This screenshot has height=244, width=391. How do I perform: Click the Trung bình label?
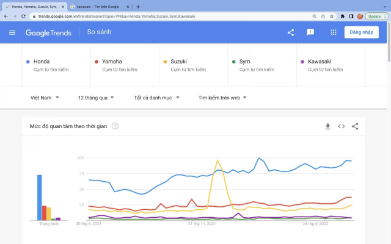[x=49, y=224]
